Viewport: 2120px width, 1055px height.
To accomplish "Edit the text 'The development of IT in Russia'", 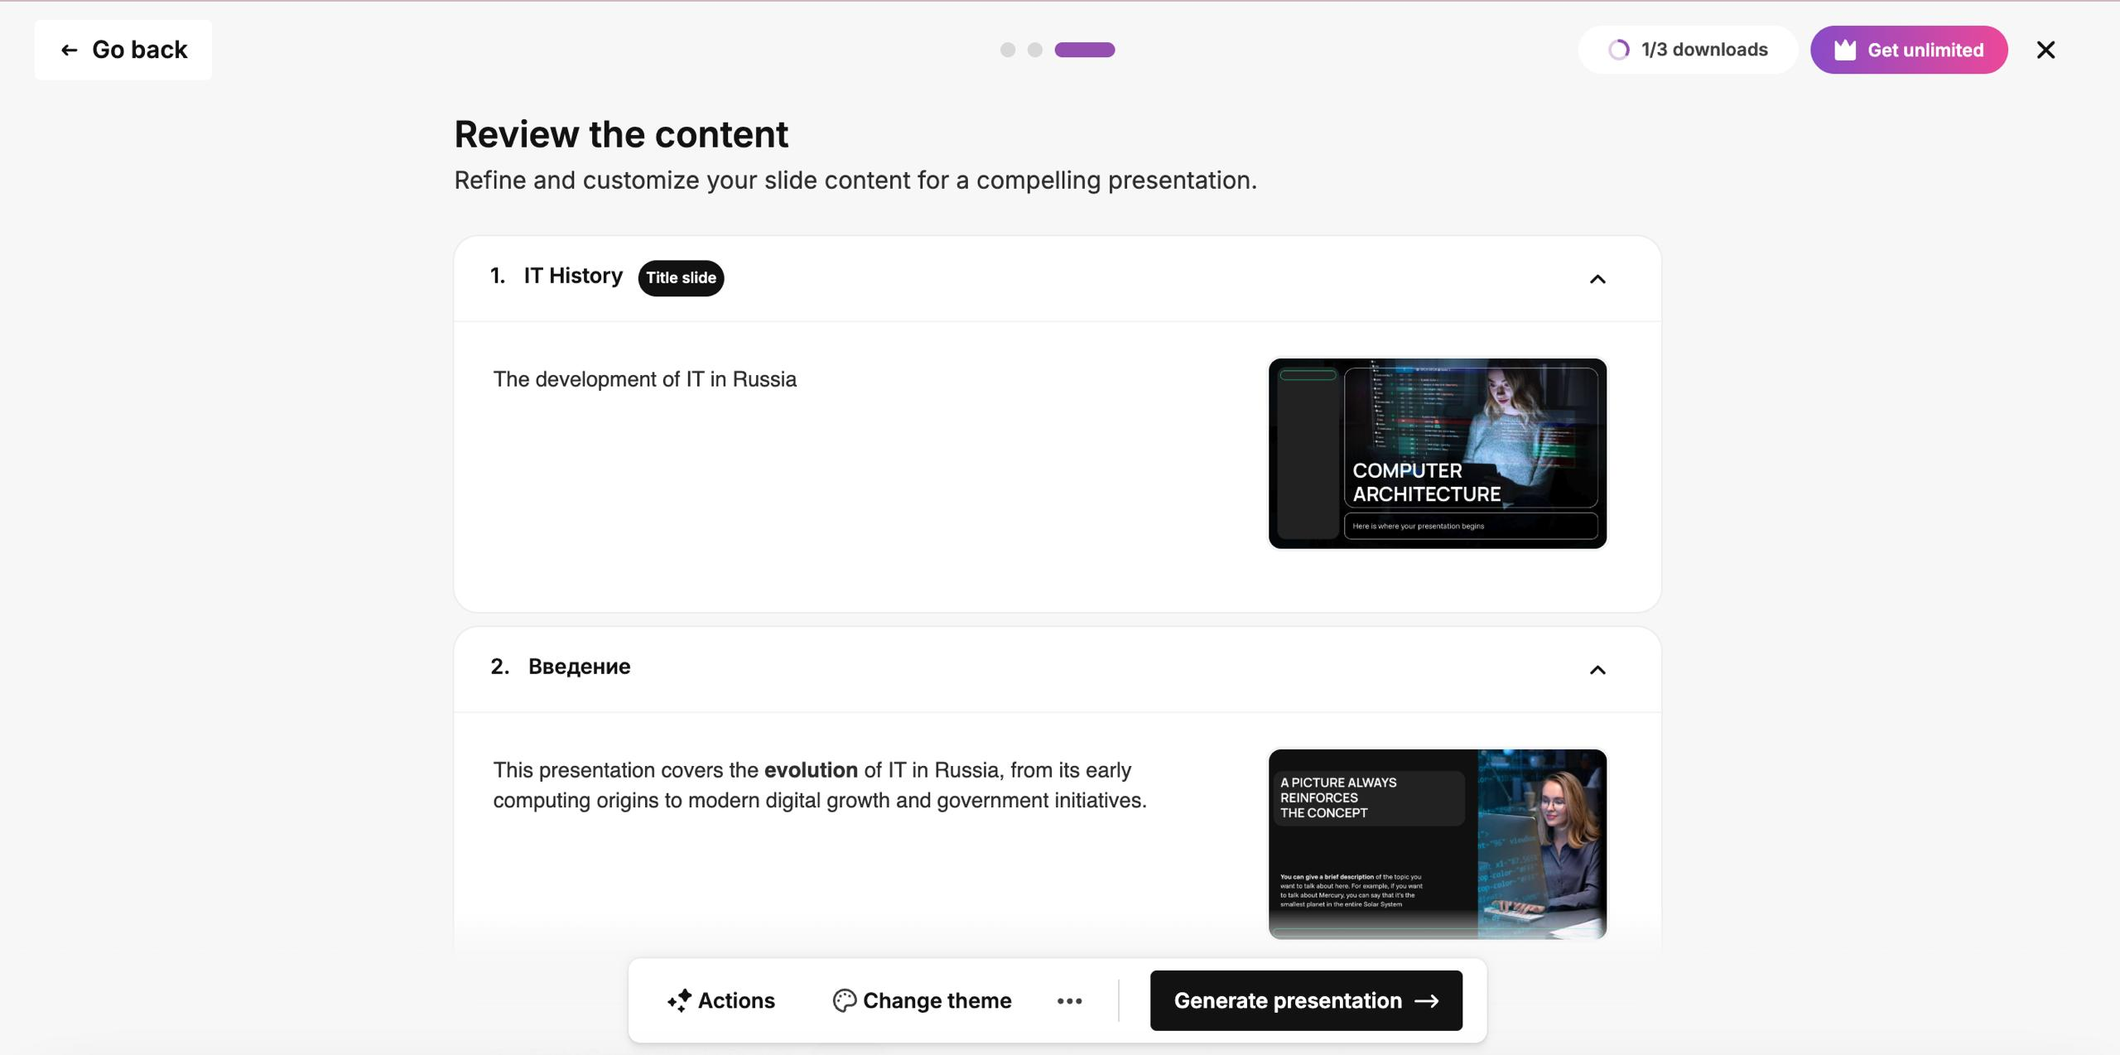I will click(x=644, y=379).
